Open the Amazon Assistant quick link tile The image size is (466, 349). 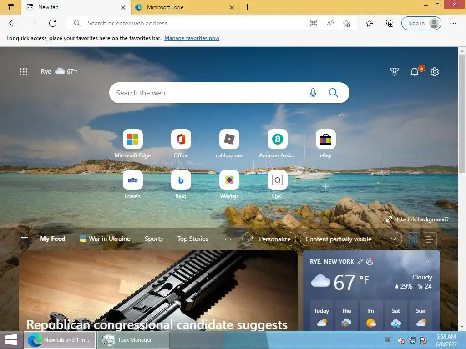[277, 144]
